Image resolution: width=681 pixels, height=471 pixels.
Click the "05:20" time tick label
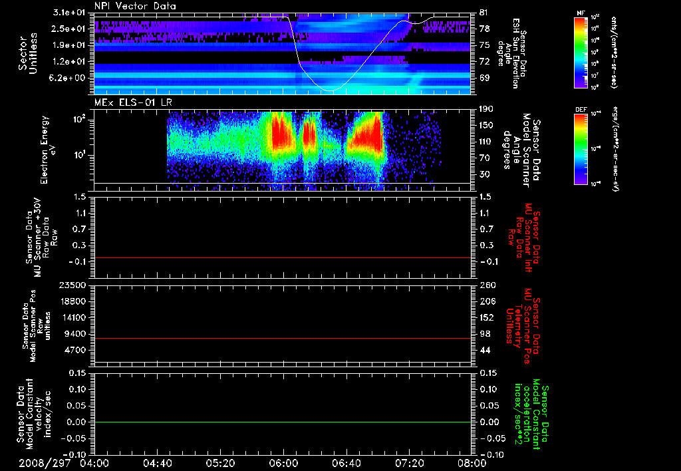click(x=220, y=464)
